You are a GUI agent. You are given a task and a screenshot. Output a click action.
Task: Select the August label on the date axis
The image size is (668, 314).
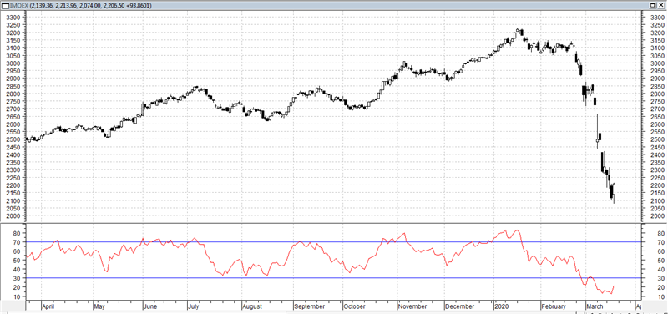(251, 306)
